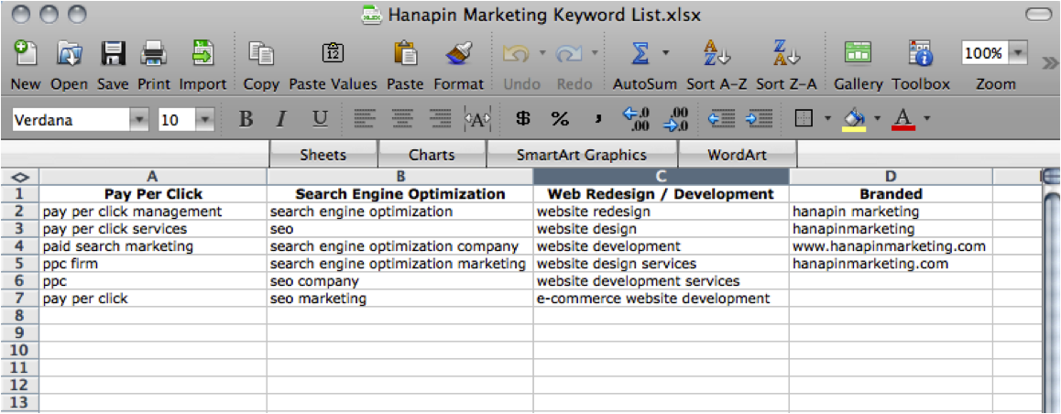The image size is (1061, 414).
Task: Decrease indent
Action: 721,120
